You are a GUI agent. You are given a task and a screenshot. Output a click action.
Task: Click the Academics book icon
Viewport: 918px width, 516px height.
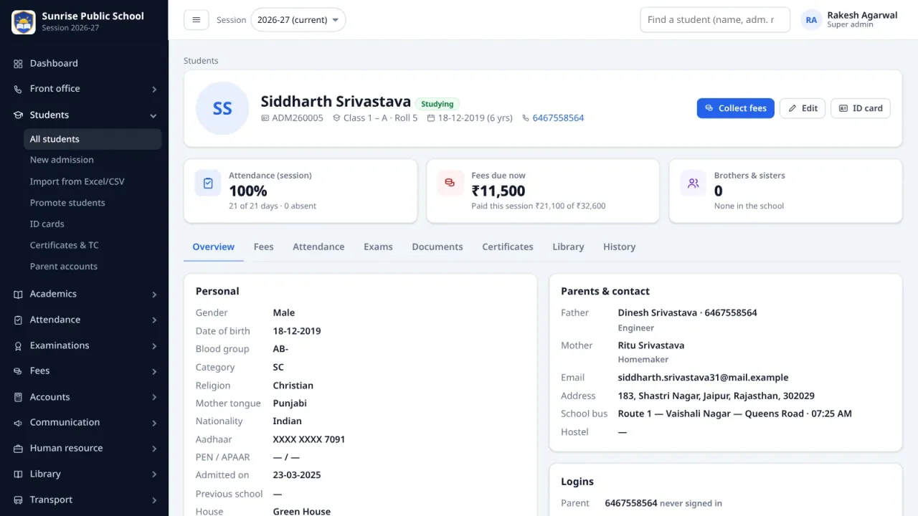18,294
